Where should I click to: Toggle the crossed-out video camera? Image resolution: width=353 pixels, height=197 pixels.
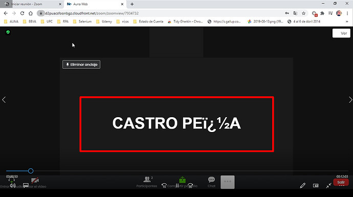click(35, 180)
